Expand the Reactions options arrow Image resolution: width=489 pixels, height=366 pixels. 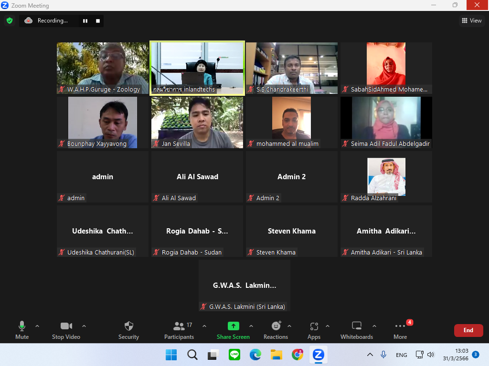pos(289,326)
